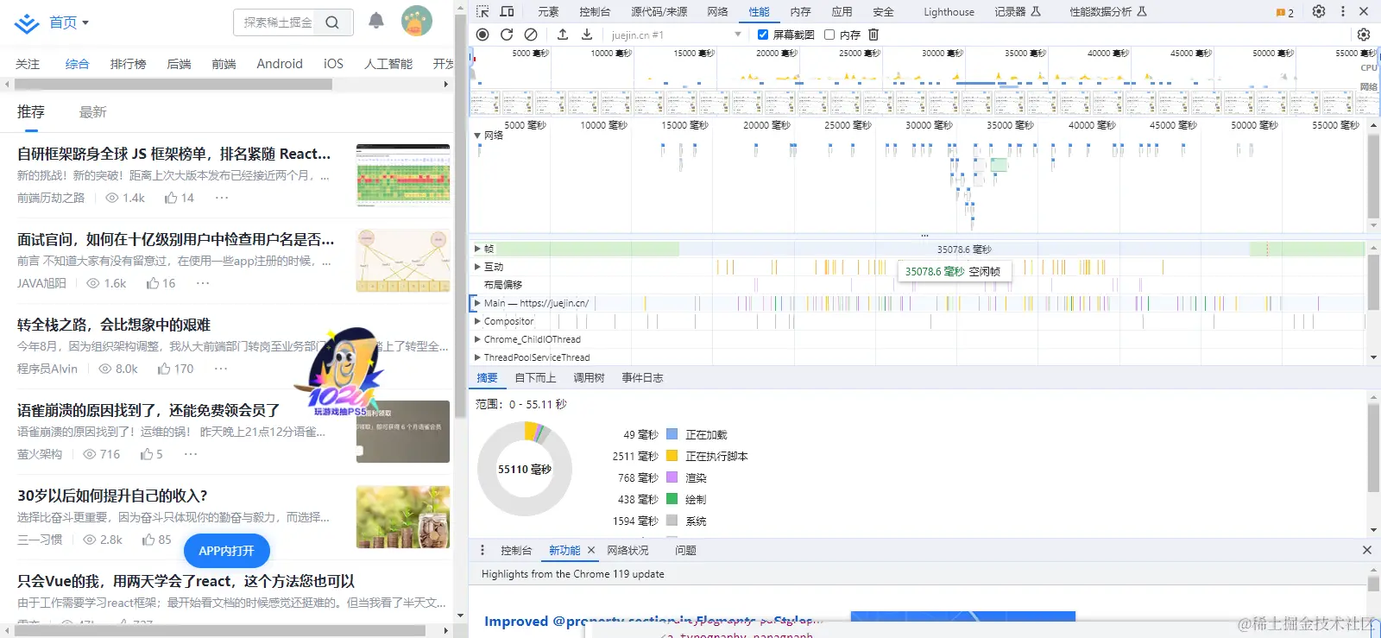Open the 内存 panel tab
Viewport: 1381px width, 638px height.
pos(801,12)
